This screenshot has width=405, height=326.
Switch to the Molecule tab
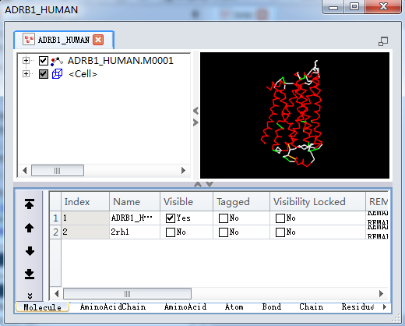click(x=43, y=307)
